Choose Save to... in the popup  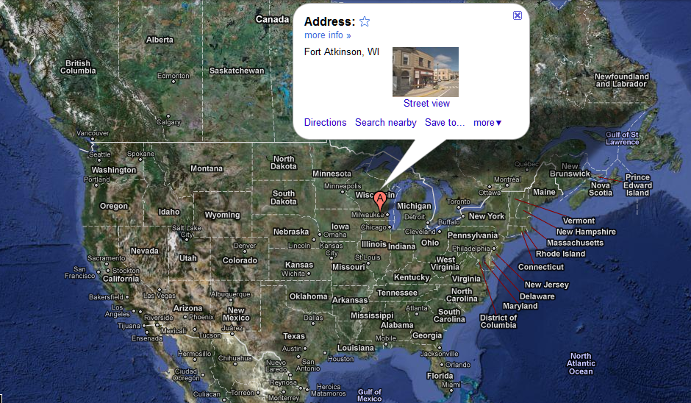coord(445,123)
